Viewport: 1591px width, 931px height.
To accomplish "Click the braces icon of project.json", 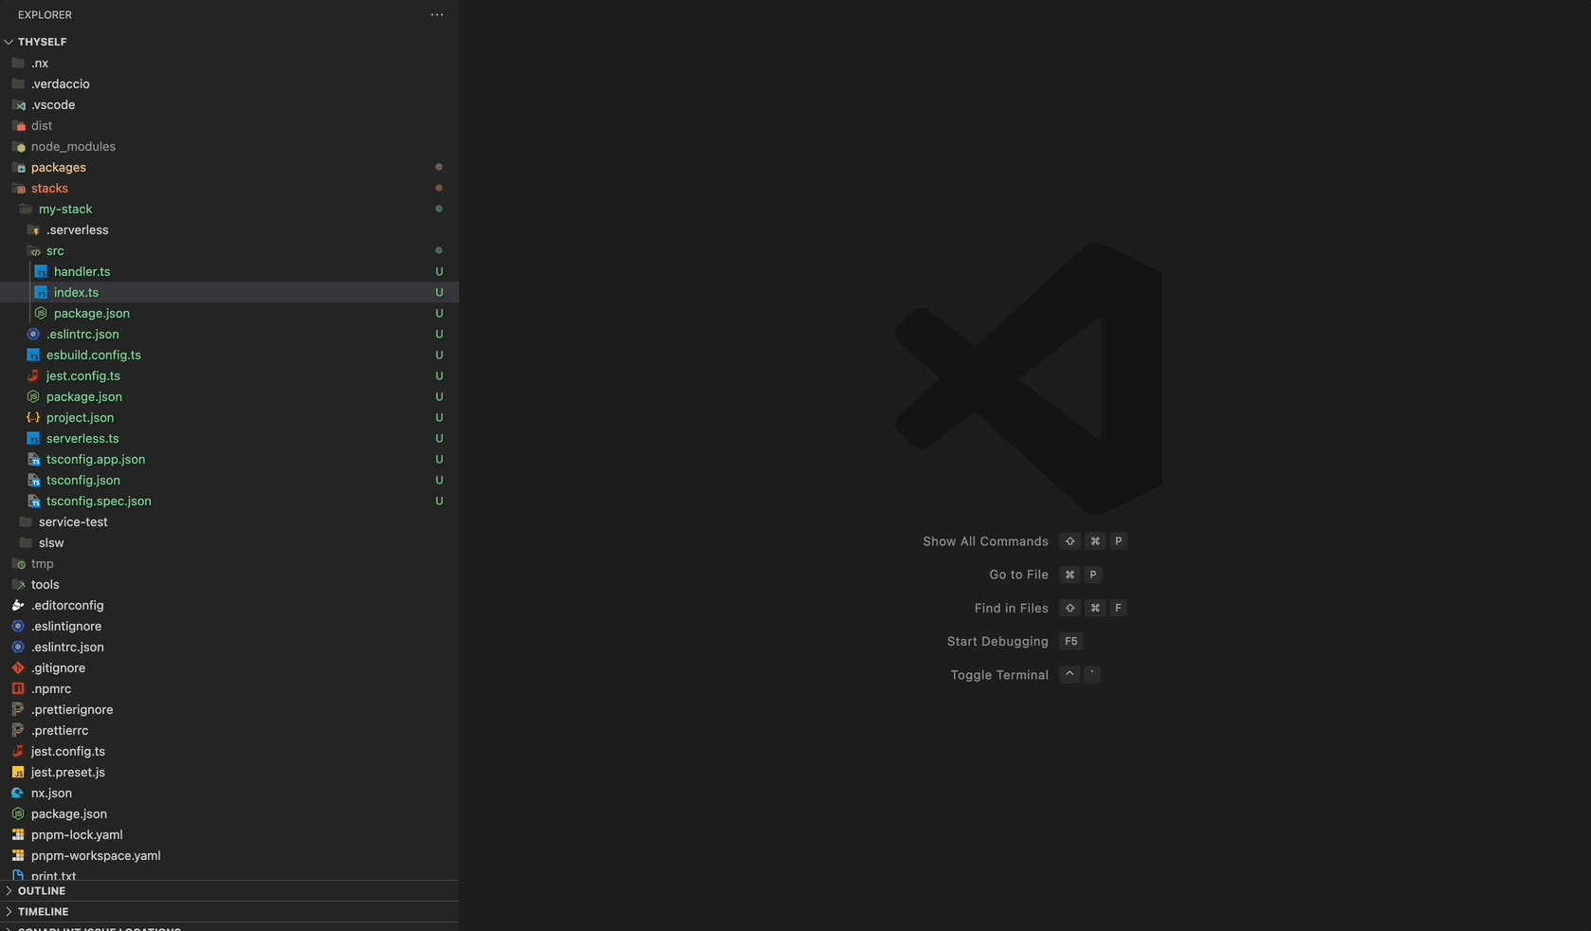I will (x=33, y=418).
